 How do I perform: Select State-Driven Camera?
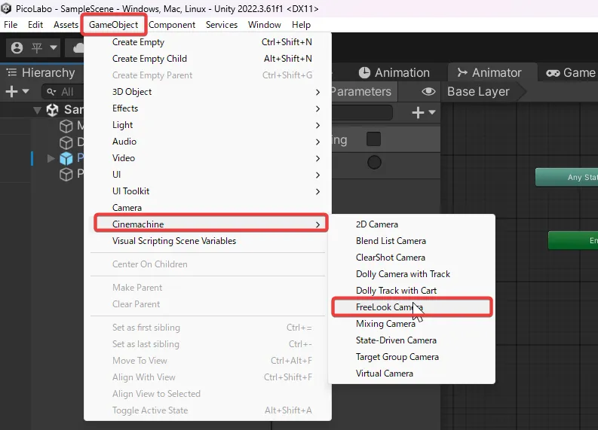tap(412, 340)
